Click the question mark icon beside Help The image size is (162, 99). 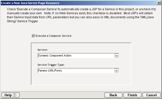tap(15, 95)
